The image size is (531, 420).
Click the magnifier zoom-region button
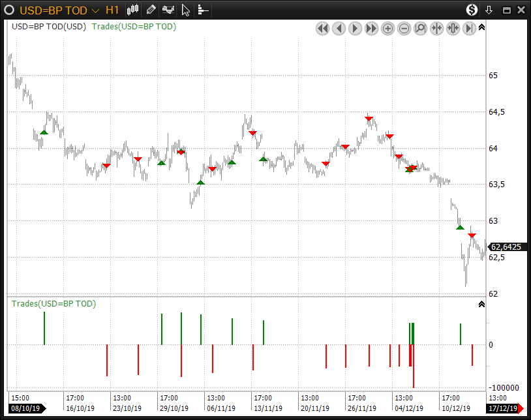pyautogui.click(x=420, y=28)
